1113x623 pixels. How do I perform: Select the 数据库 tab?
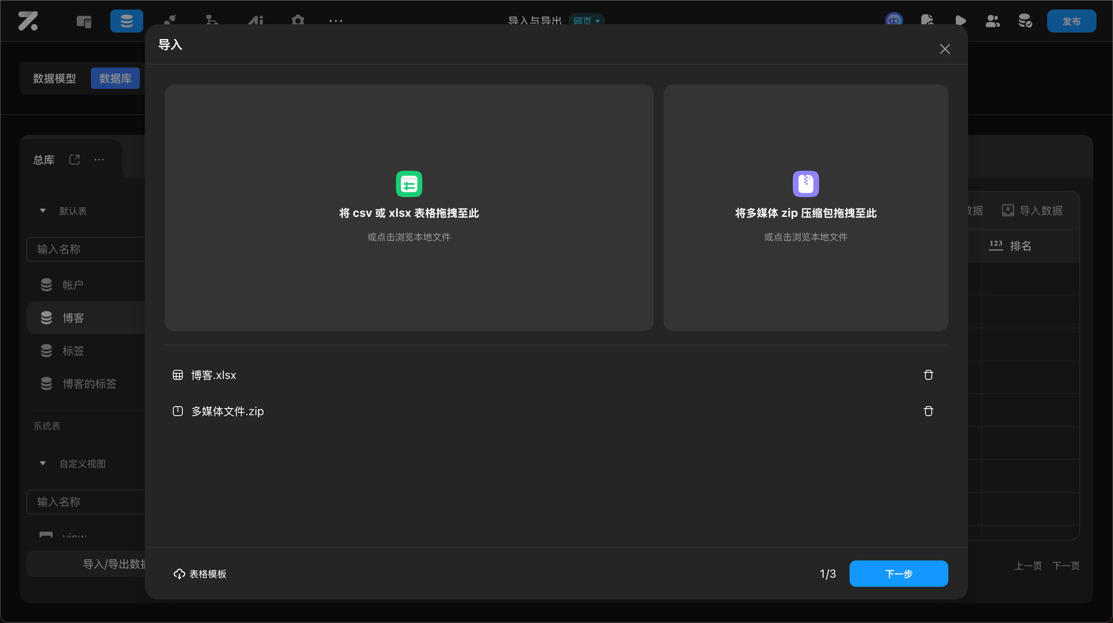115,78
